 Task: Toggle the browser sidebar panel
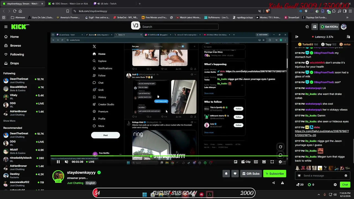click(x=345, y=11)
